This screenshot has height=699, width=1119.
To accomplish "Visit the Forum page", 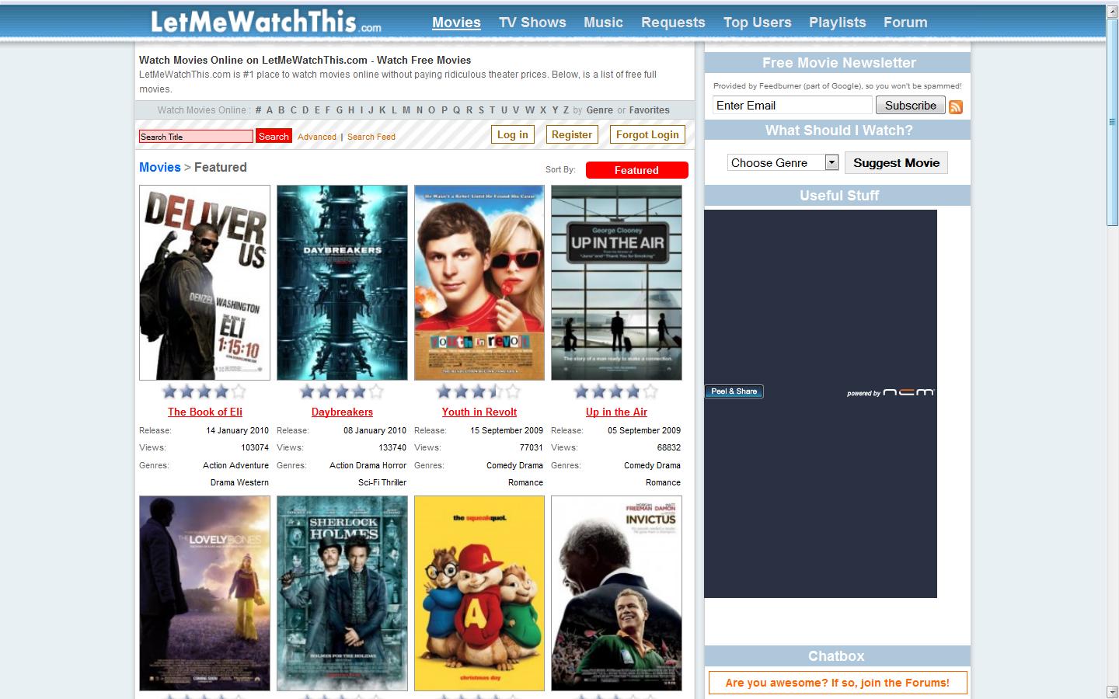I will tap(905, 23).
